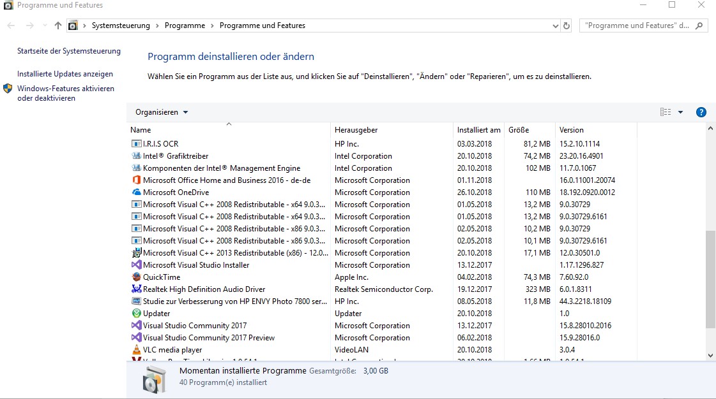Click the I.R.I.S OCR program icon

[x=136, y=144]
